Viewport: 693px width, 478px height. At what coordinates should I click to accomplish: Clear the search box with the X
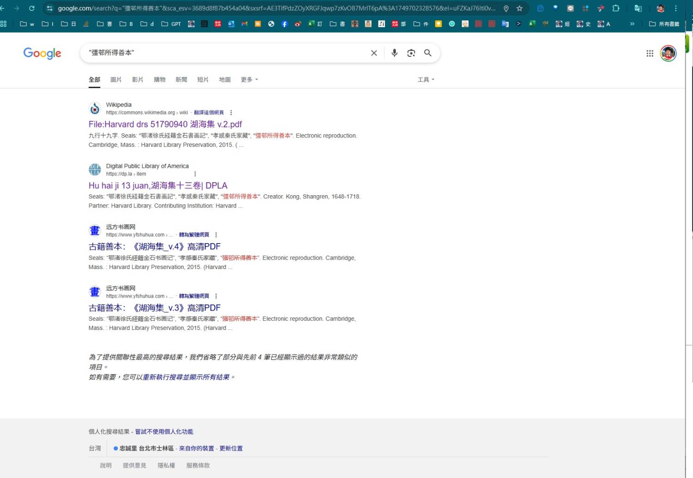click(x=374, y=53)
